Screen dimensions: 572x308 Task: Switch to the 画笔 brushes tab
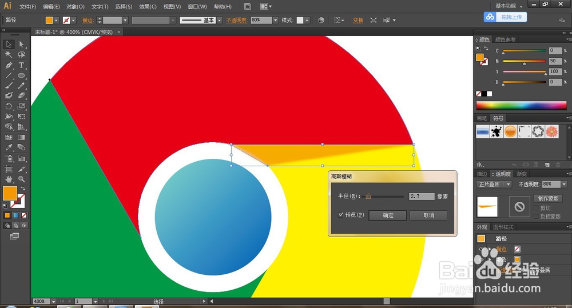(482, 118)
